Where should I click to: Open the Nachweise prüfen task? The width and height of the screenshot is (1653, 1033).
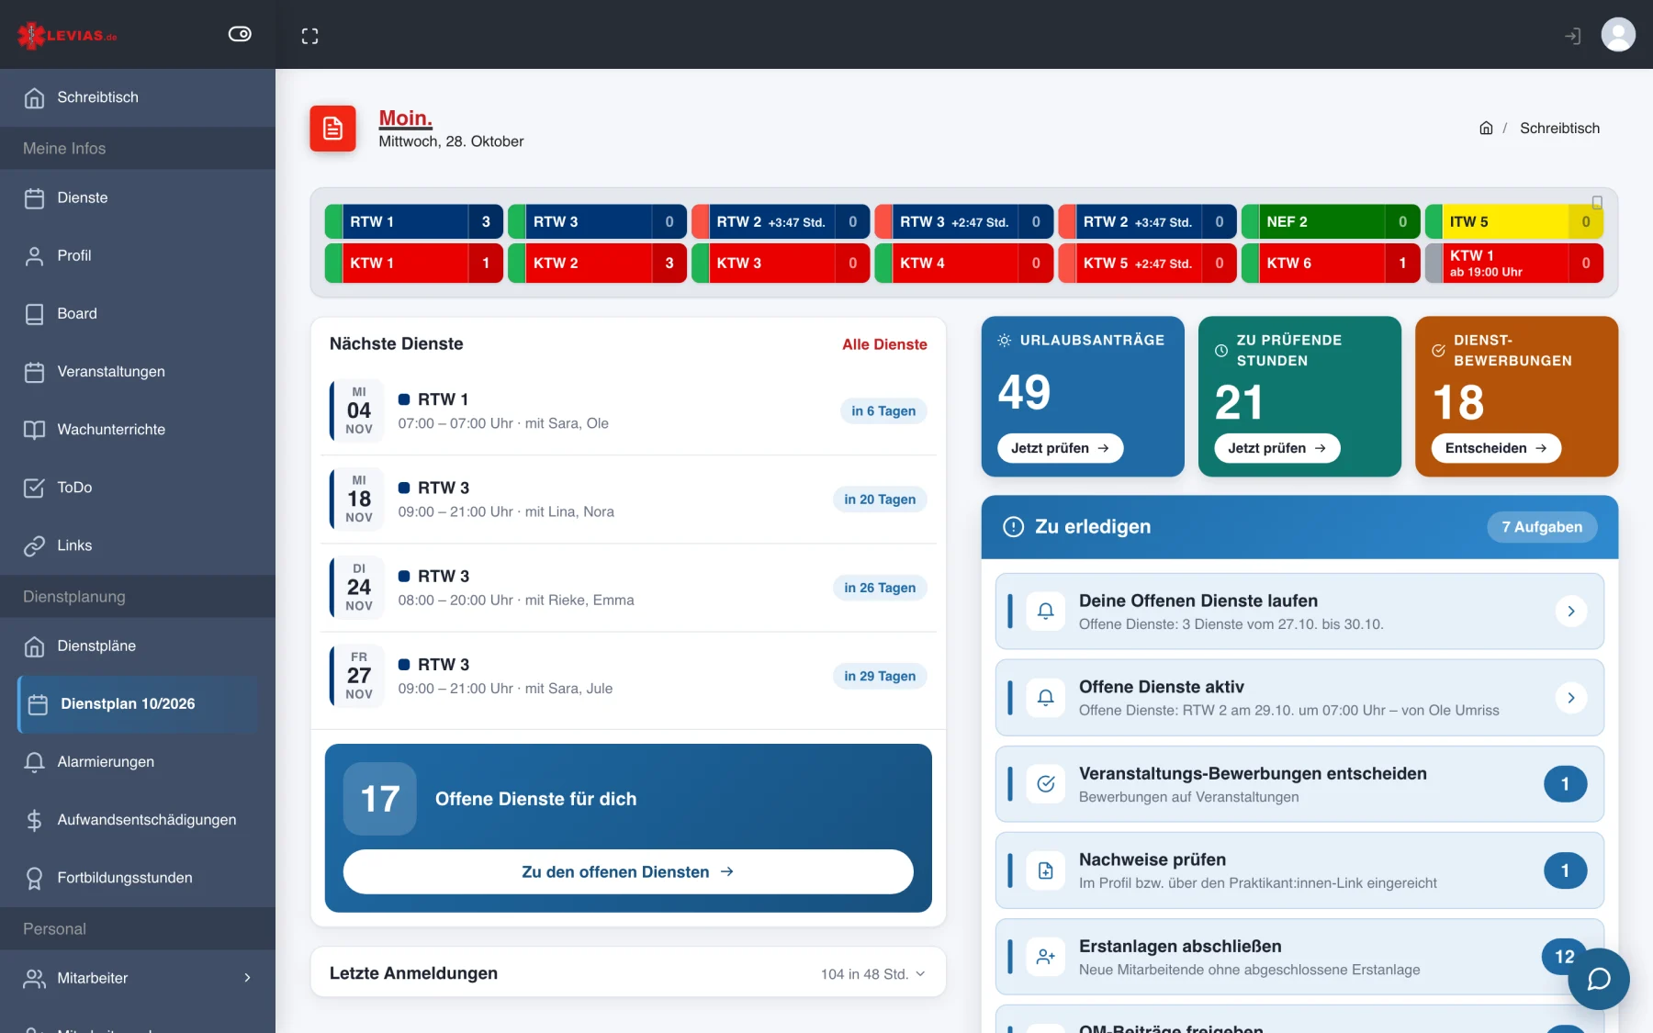click(1299, 870)
